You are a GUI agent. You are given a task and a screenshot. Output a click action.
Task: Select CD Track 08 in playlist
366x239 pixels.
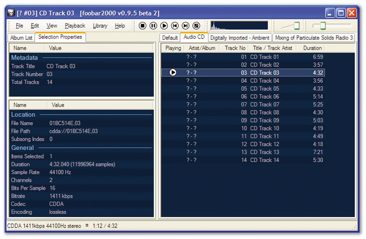coord(243,112)
